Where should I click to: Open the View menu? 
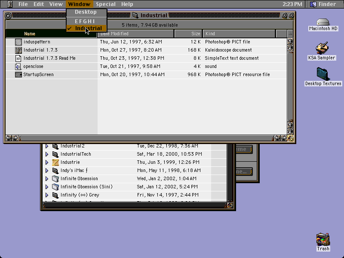[56, 4]
